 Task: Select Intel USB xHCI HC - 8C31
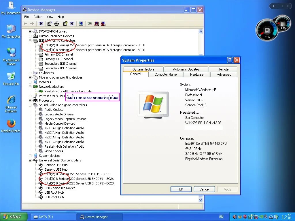[77, 174]
